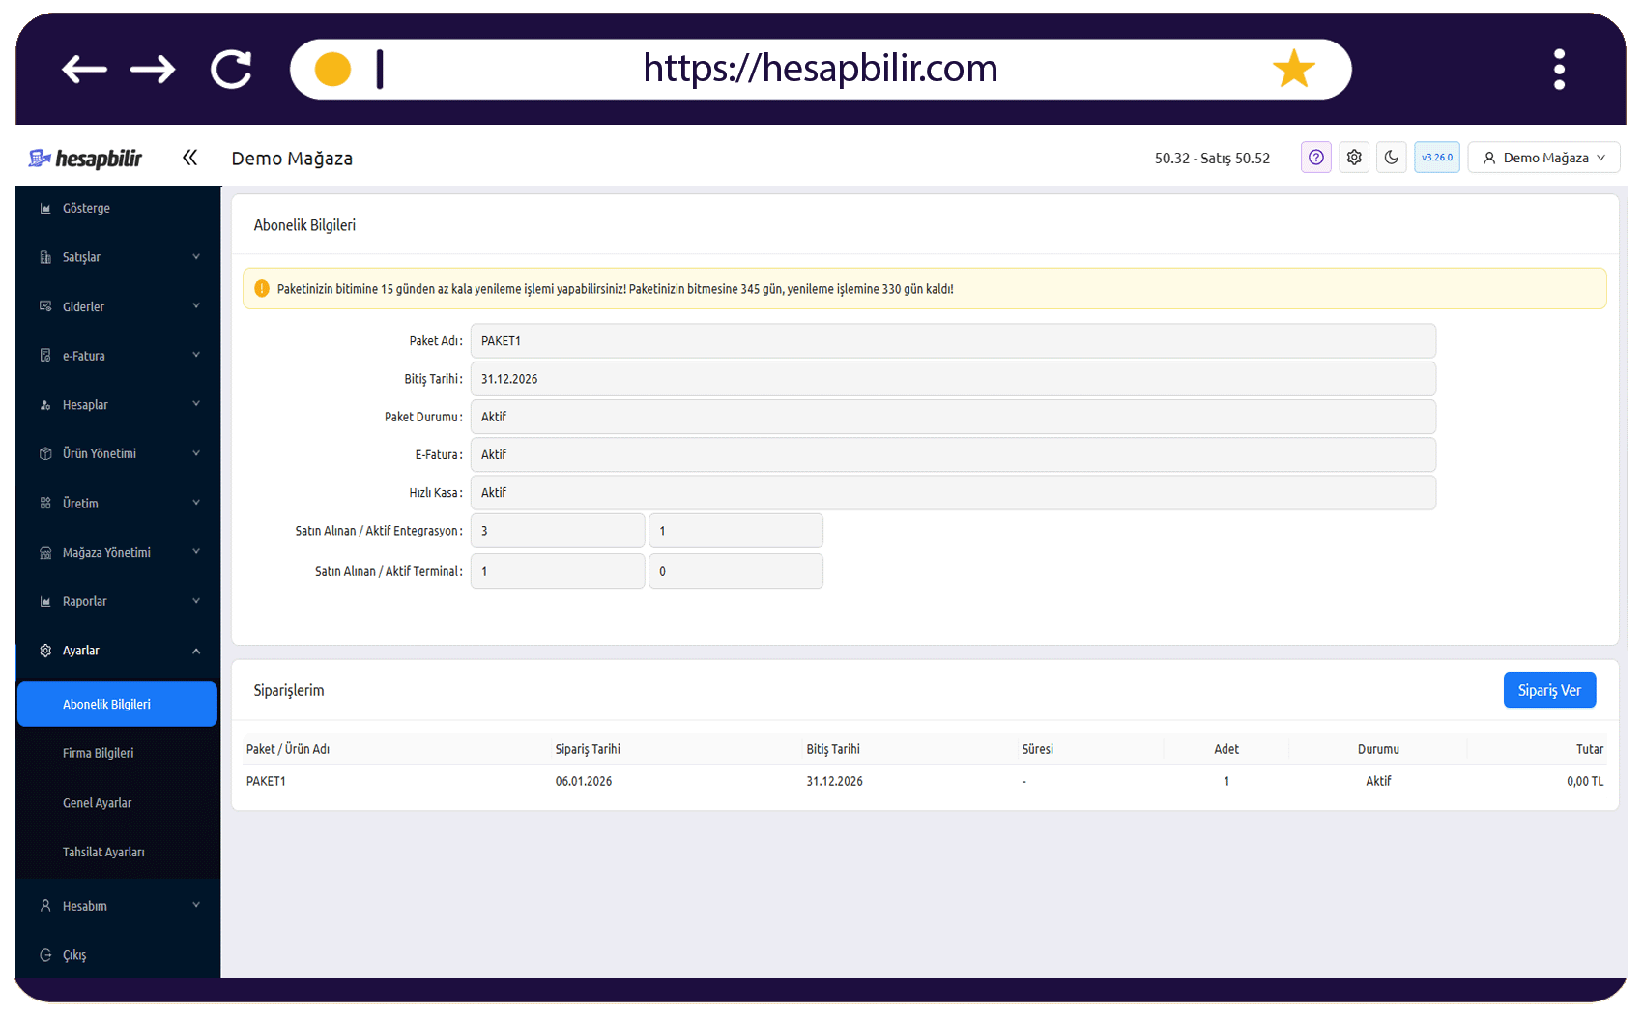This screenshot has width=1643, height=1015.
Task: Open the browser three-dot menu
Action: click(1559, 70)
